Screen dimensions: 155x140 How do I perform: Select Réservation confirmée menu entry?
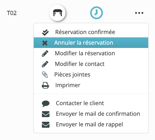point(91,32)
